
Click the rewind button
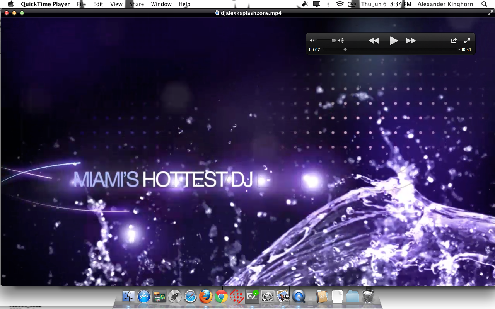pyautogui.click(x=373, y=41)
